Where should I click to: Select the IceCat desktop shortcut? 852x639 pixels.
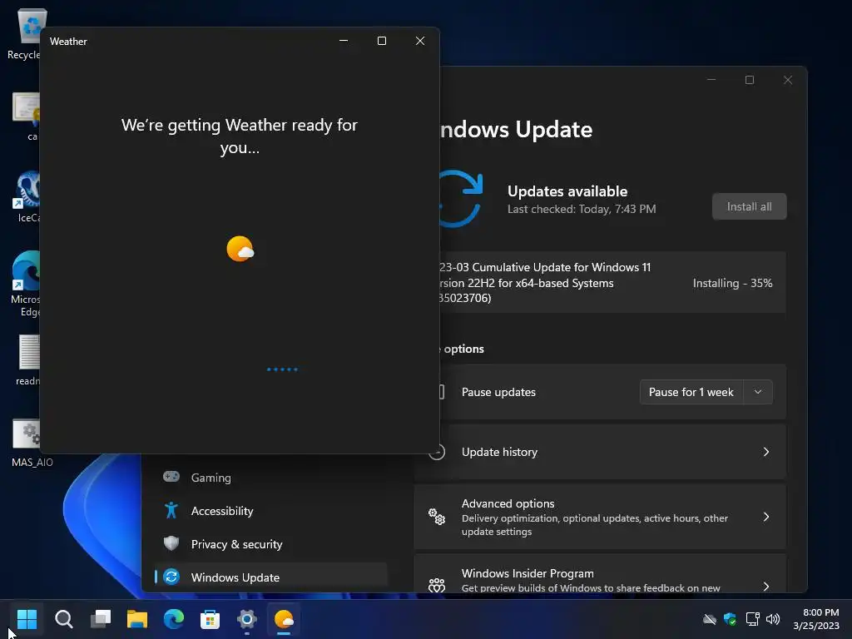(27, 196)
